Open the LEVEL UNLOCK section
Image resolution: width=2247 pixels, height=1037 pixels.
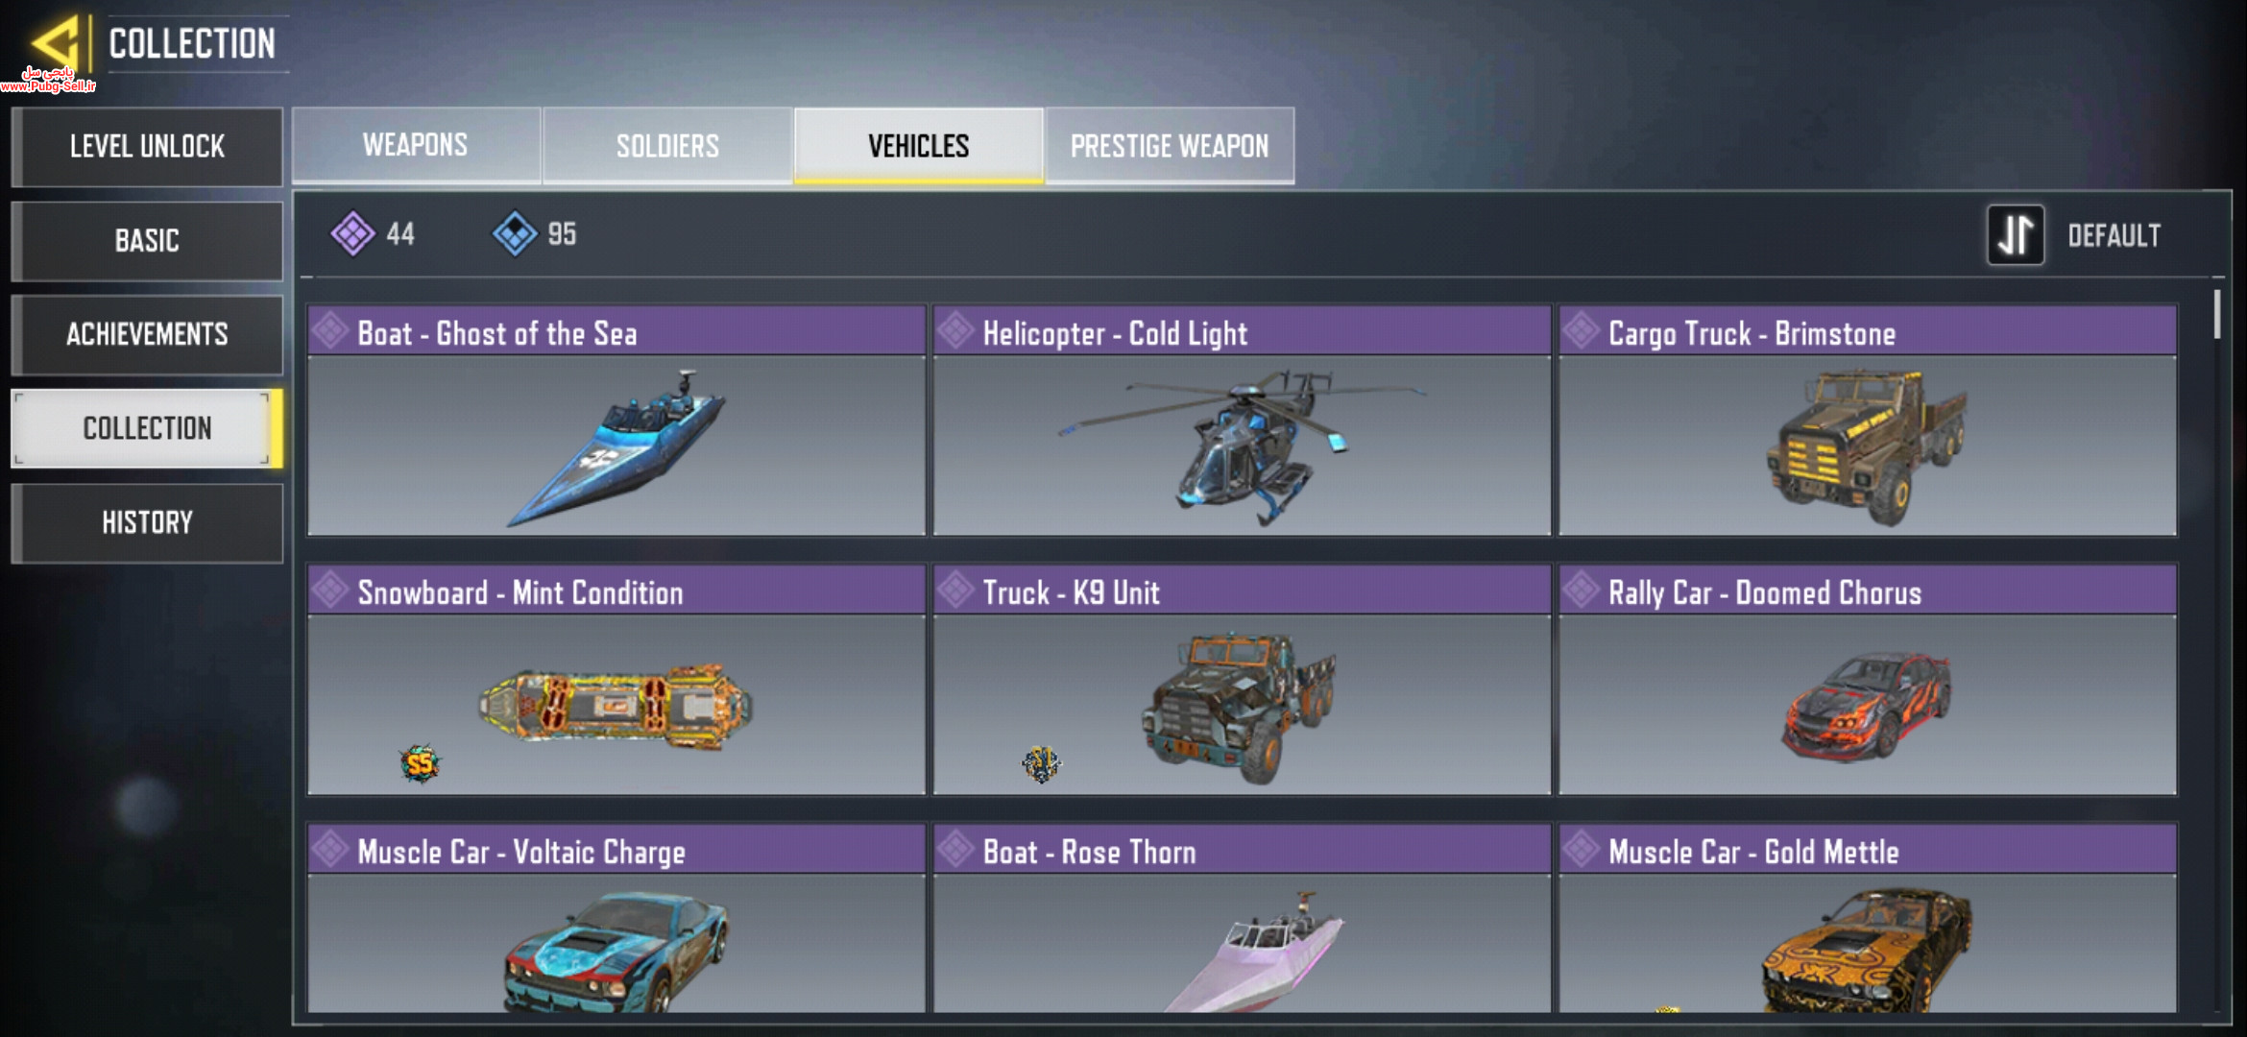[147, 146]
